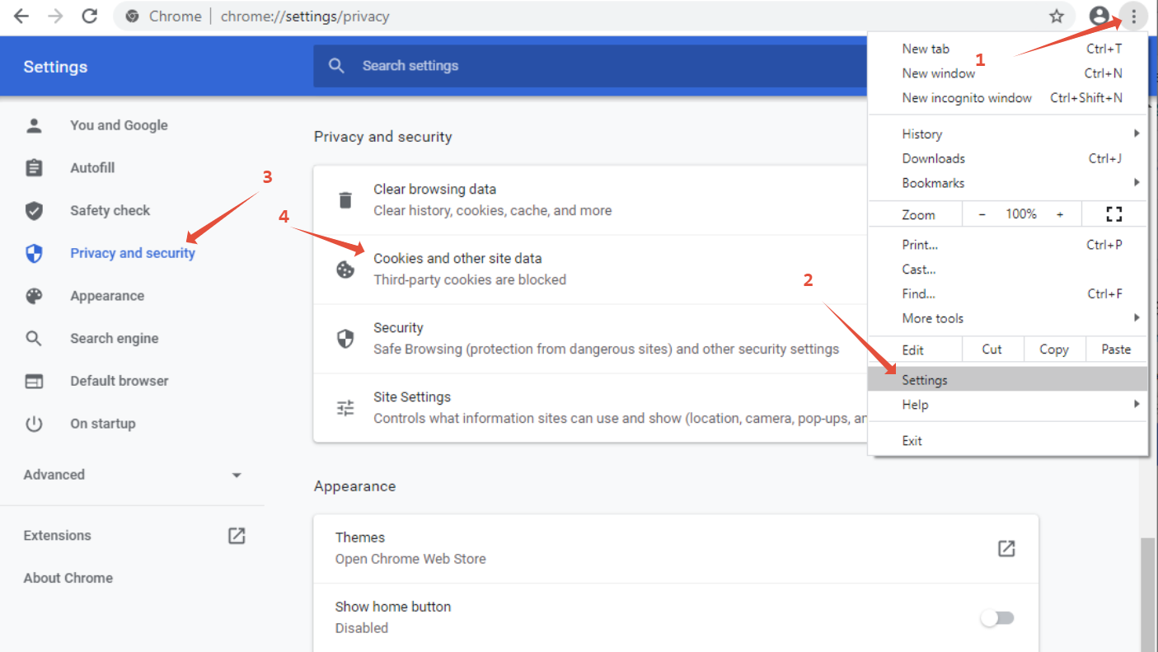Bookmark this page with the star icon
1158x652 pixels.
click(x=1056, y=16)
